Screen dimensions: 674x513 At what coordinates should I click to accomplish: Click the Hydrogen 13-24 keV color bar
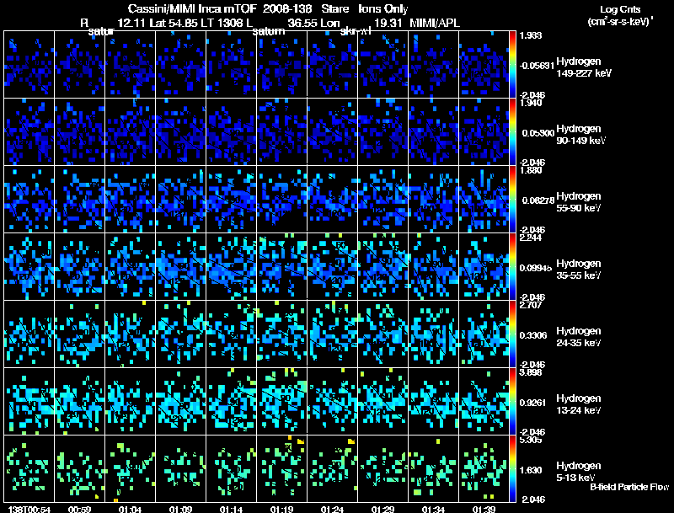(x=514, y=401)
